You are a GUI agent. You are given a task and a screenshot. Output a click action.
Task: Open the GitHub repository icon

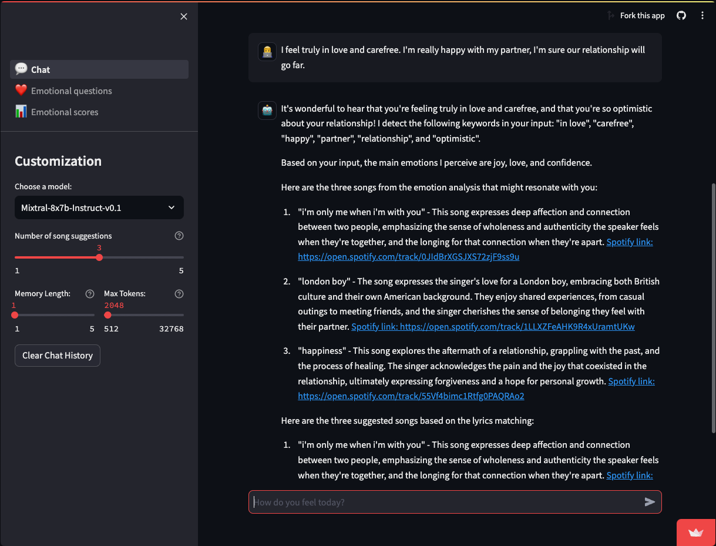pyautogui.click(x=681, y=16)
